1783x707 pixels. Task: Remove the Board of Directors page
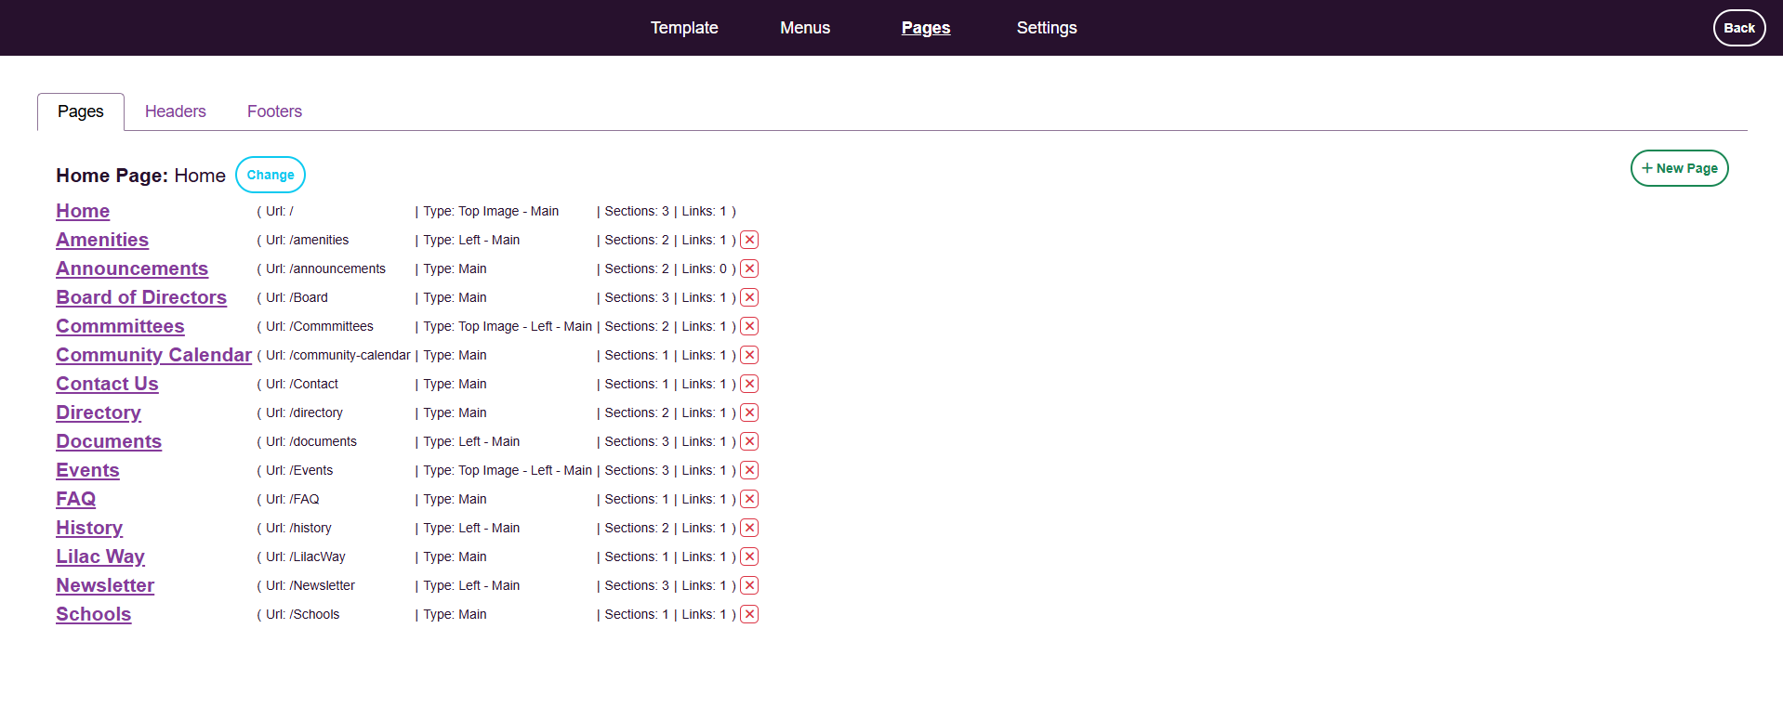(x=749, y=297)
